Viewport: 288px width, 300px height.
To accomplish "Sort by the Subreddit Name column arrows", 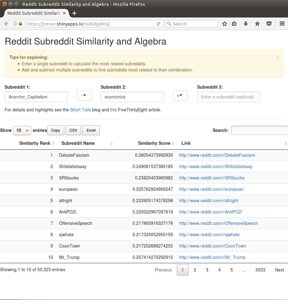I will (111, 143).
